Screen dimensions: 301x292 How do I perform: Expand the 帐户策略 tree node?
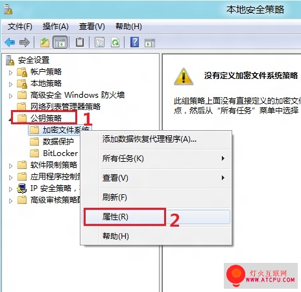click(x=10, y=73)
